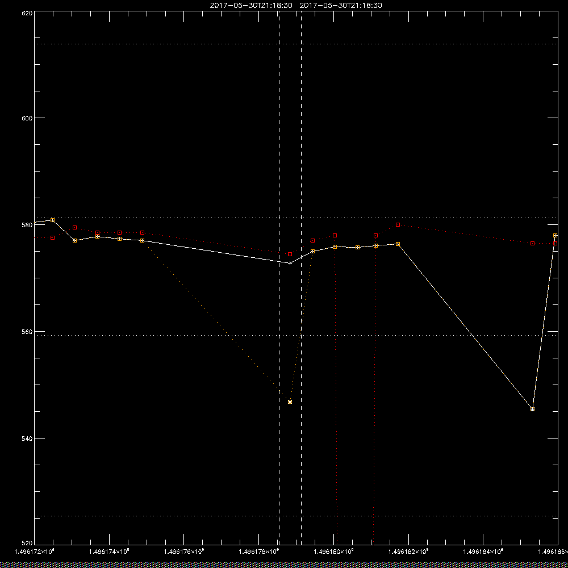Select the lowest orange marker between dashed lines
The image size is (568, 568).
(290, 402)
